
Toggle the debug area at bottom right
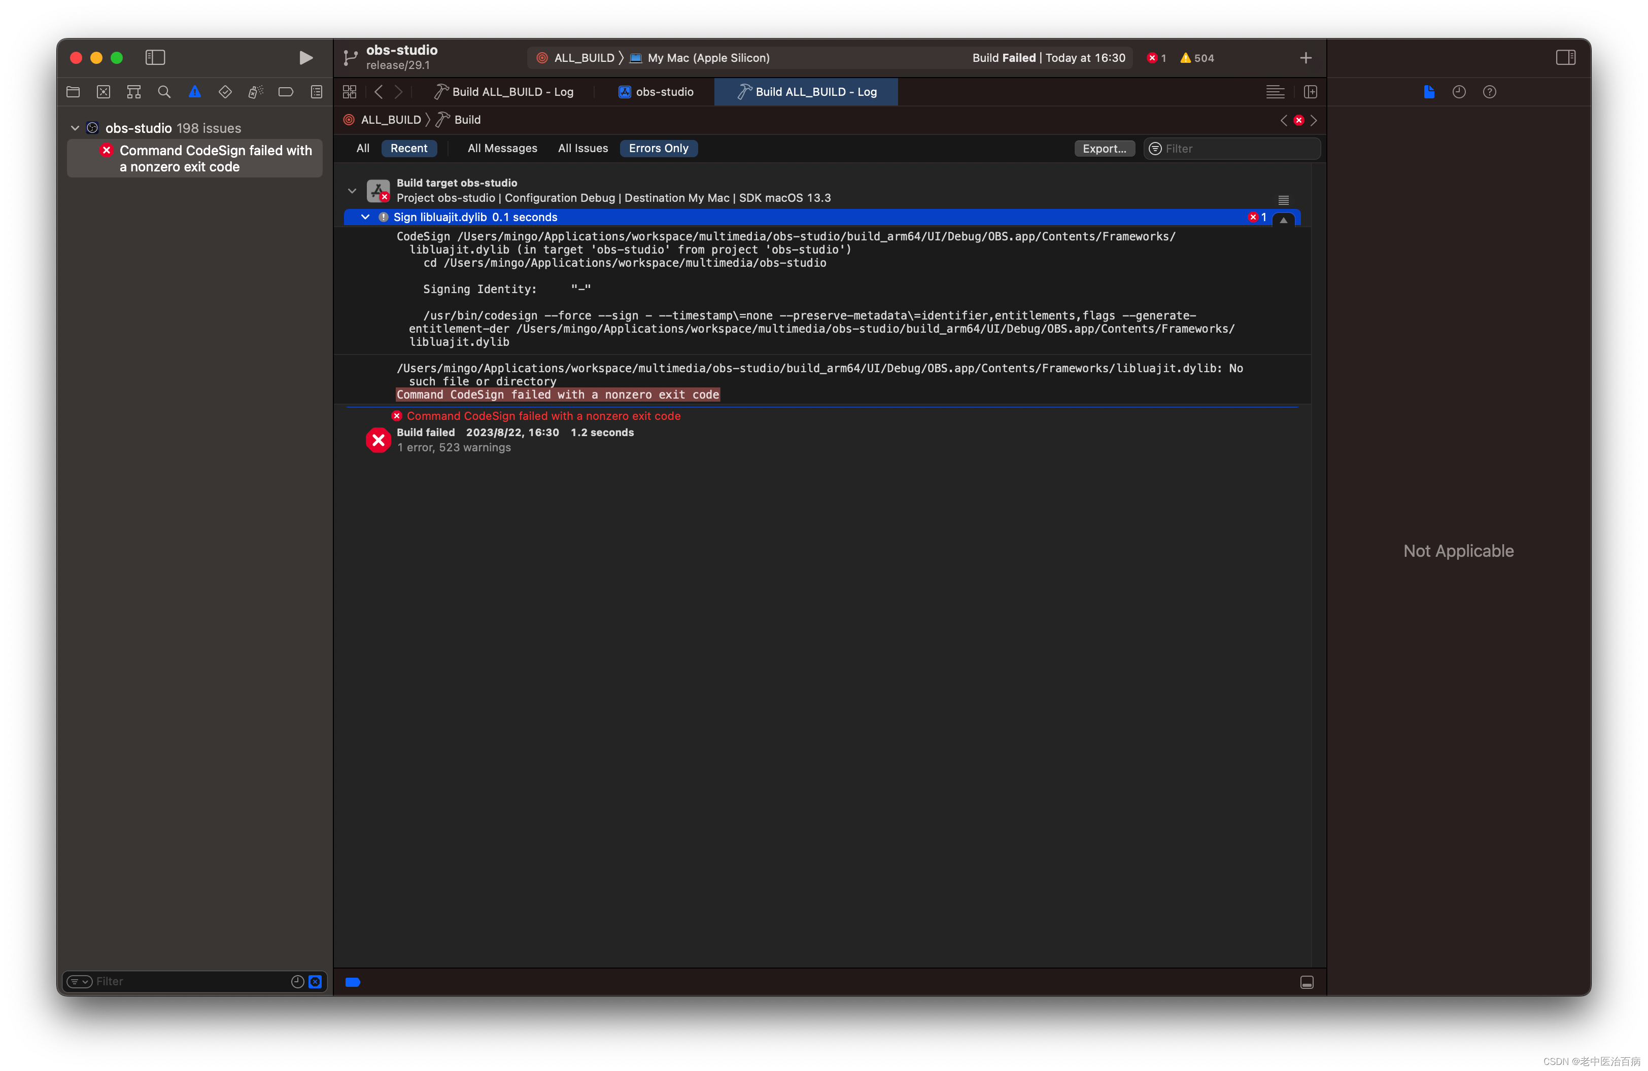click(x=1307, y=982)
